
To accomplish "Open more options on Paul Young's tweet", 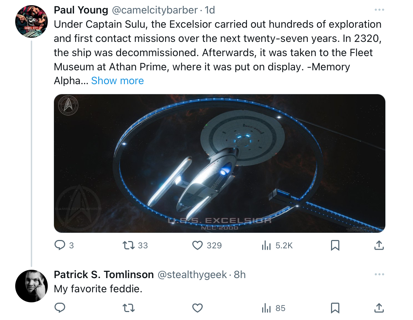I will click(x=379, y=10).
